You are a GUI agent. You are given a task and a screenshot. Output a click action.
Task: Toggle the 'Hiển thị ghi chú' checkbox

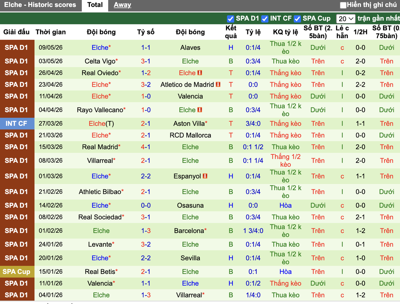click(343, 5)
